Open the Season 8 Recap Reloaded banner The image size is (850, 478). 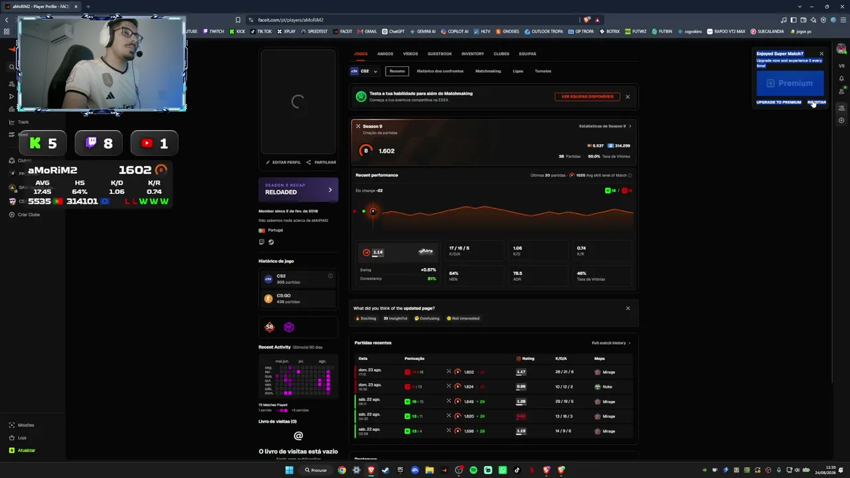[x=298, y=190]
